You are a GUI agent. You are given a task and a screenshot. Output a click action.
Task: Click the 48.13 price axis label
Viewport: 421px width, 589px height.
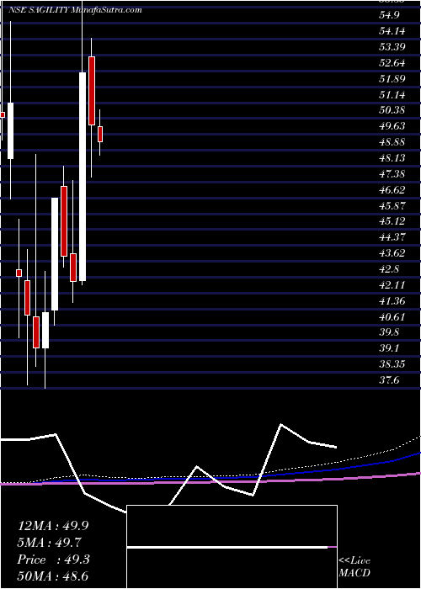pyautogui.click(x=392, y=158)
